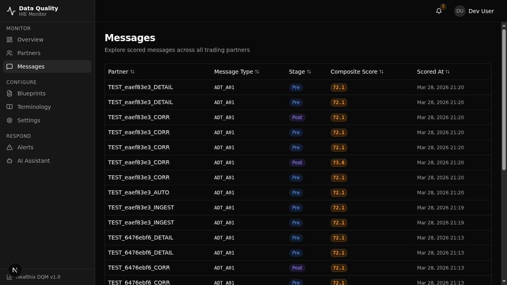The height and width of the screenshot is (285, 507).
Task: Open the notification bell with badge 3
Action: pos(438,11)
